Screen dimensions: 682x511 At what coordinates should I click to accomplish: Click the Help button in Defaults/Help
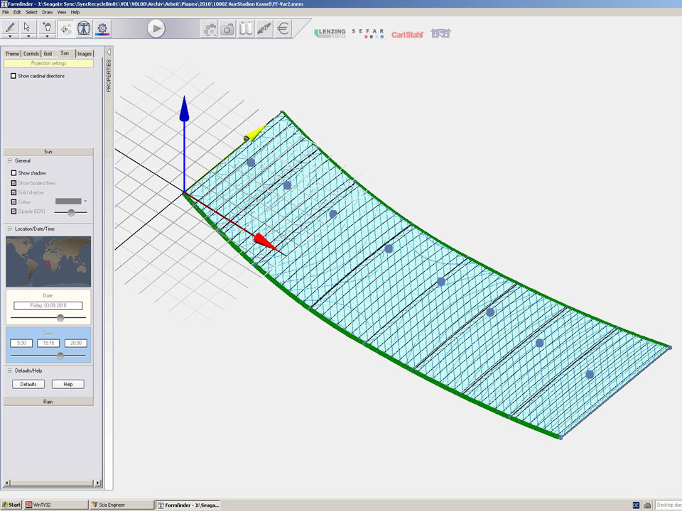68,384
